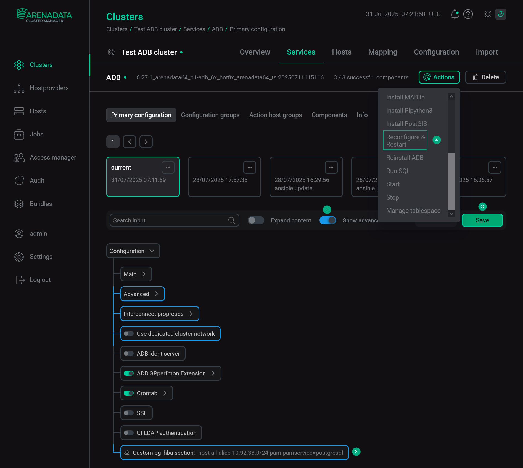
Task: Choose Install PostGIS from actions menu
Action: (406, 124)
